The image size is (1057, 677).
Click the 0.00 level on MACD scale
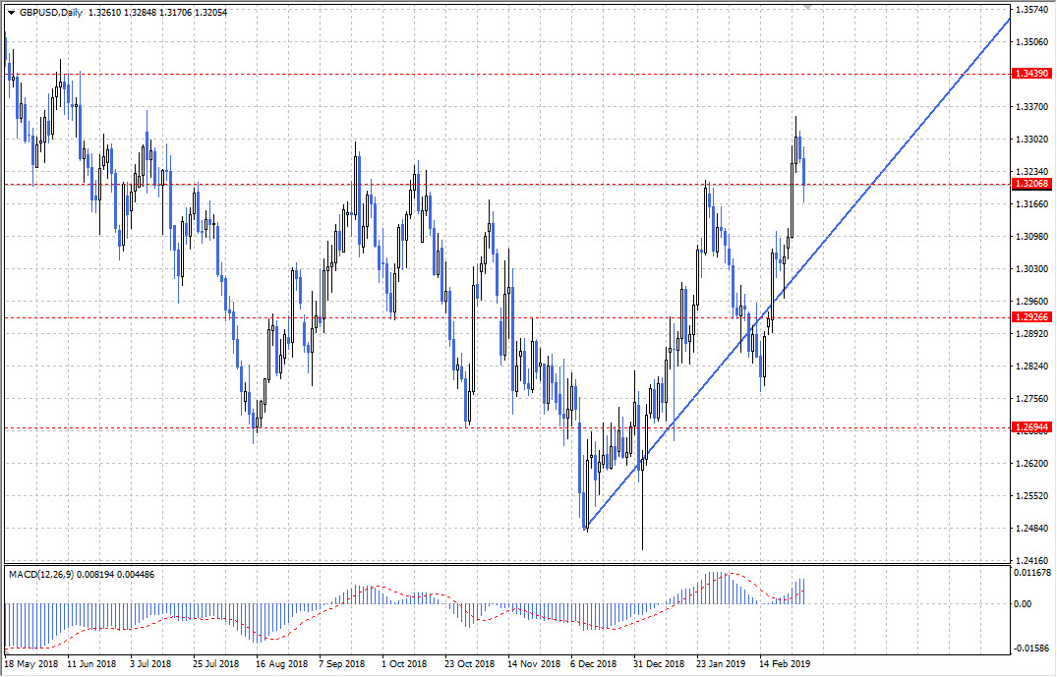point(1023,604)
